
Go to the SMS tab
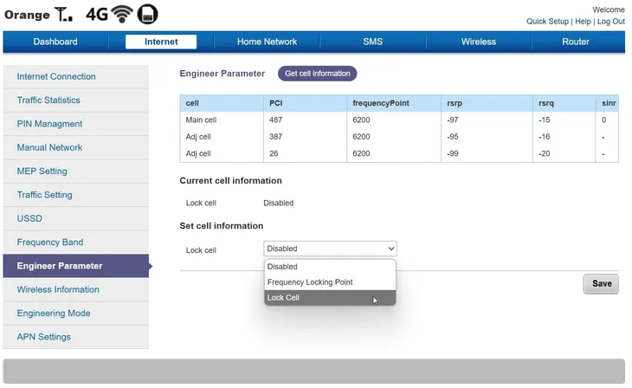click(x=372, y=42)
